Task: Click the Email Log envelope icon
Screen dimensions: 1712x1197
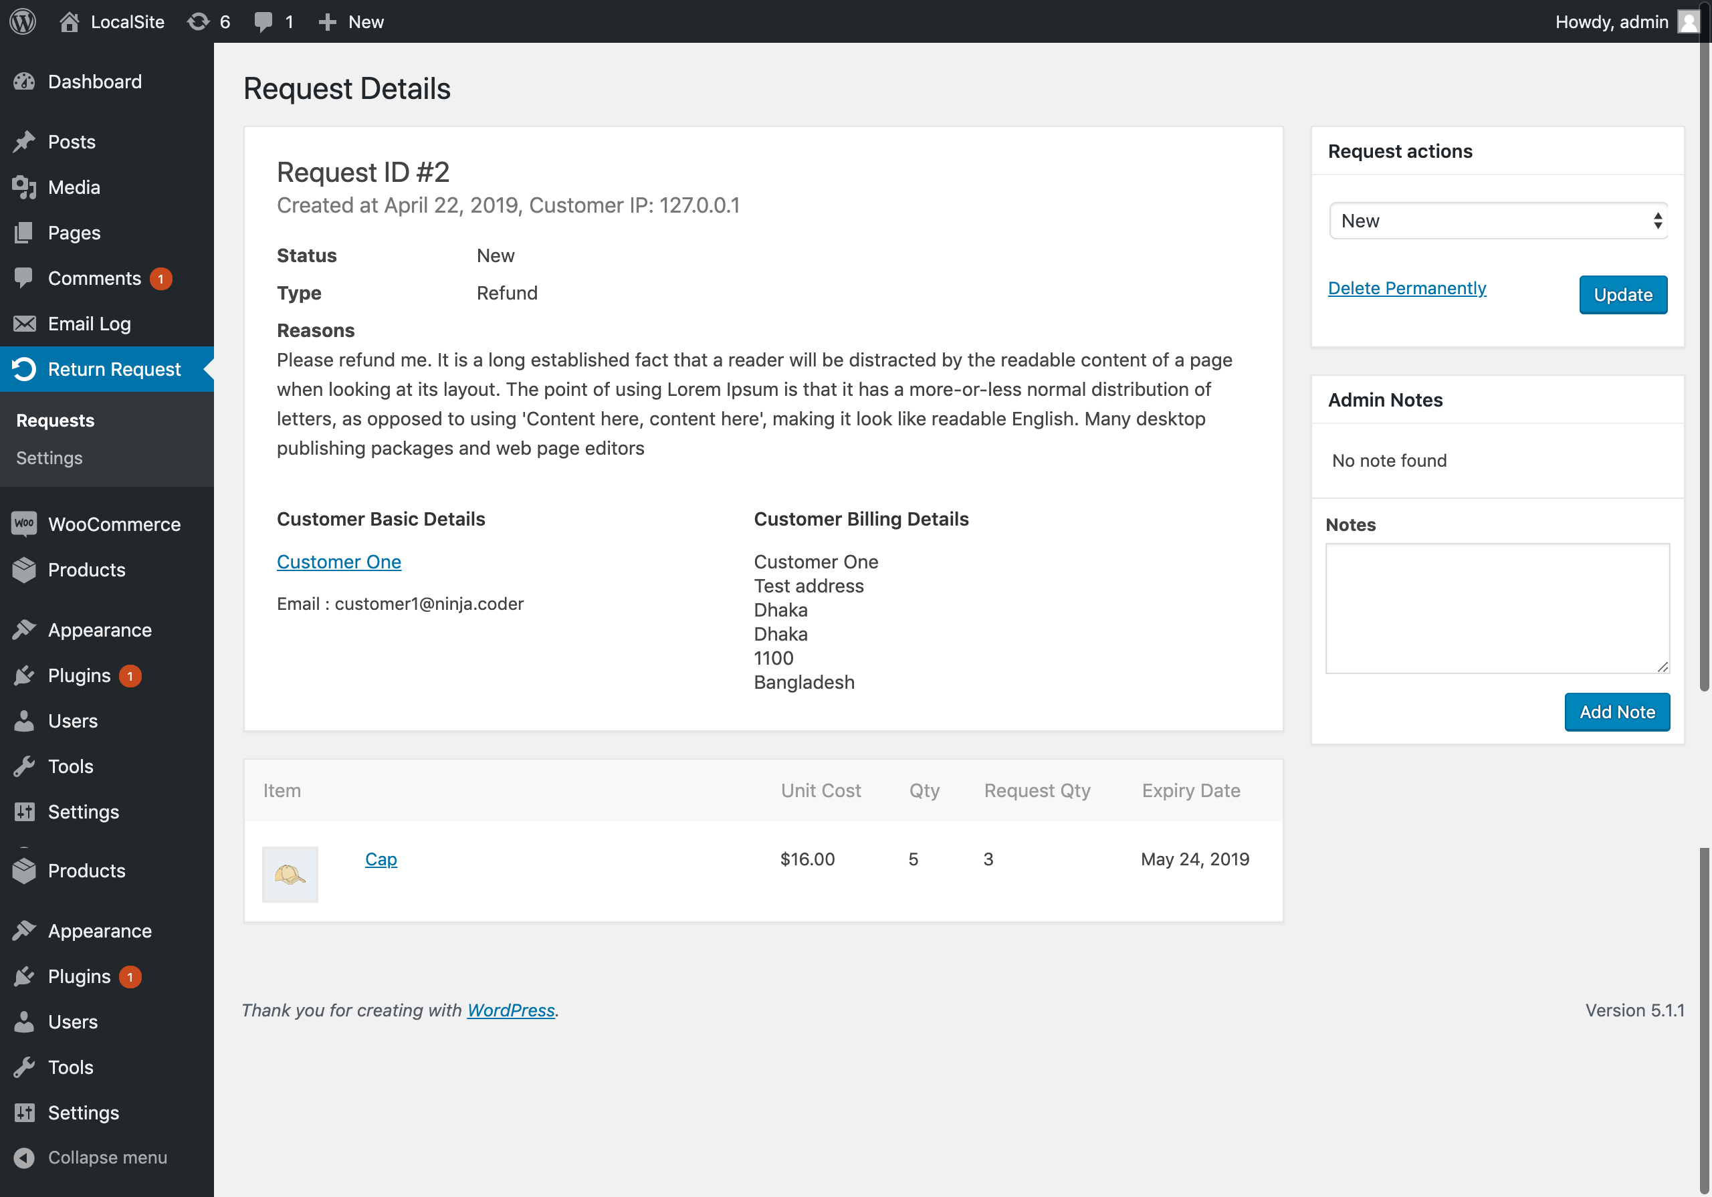Action: (x=24, y=324)
